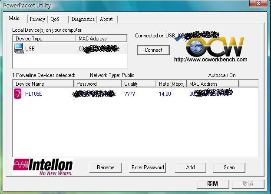Viewport: 271px width, 194px height.
Task: Open the Diagnostics tab
Action: [x=83, y=19]
